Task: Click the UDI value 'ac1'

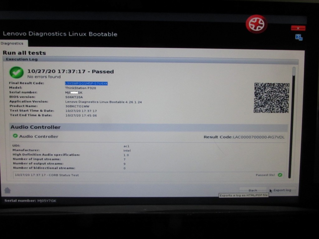Action: (x=126, y=146)
